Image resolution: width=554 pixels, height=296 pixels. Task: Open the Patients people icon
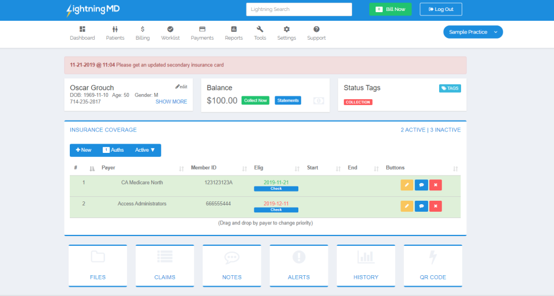[x=115, y=29]
